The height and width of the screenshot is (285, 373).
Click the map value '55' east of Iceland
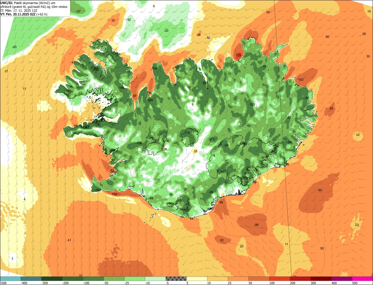click(x=331, y=108)
